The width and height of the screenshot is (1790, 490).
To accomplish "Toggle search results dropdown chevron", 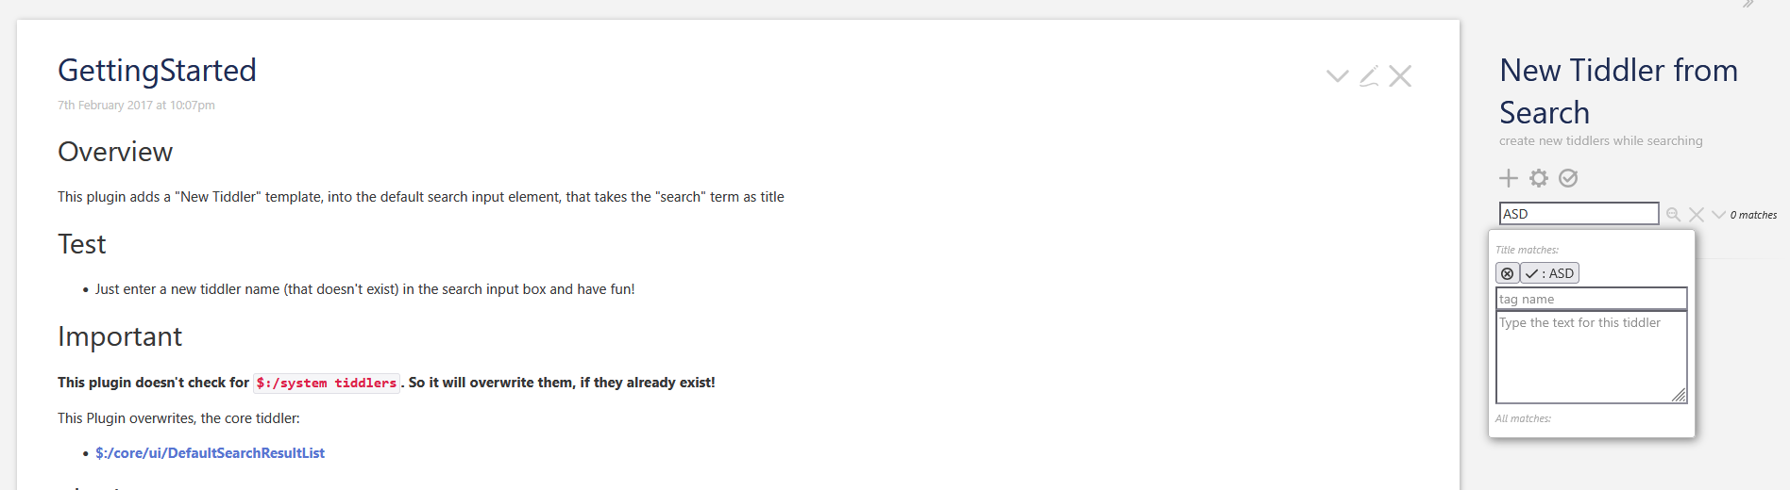I will (1719, 215).
